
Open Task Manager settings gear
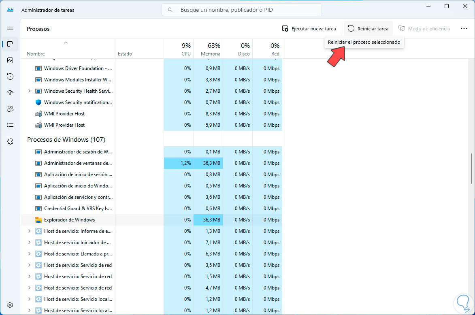pyautogui.click(x=10, y=305)
